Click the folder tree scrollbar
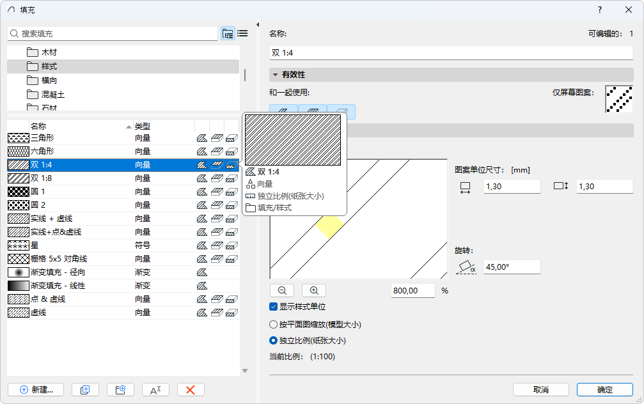The width and height of the screenshot is (644, 404). (x=245, y=75)
